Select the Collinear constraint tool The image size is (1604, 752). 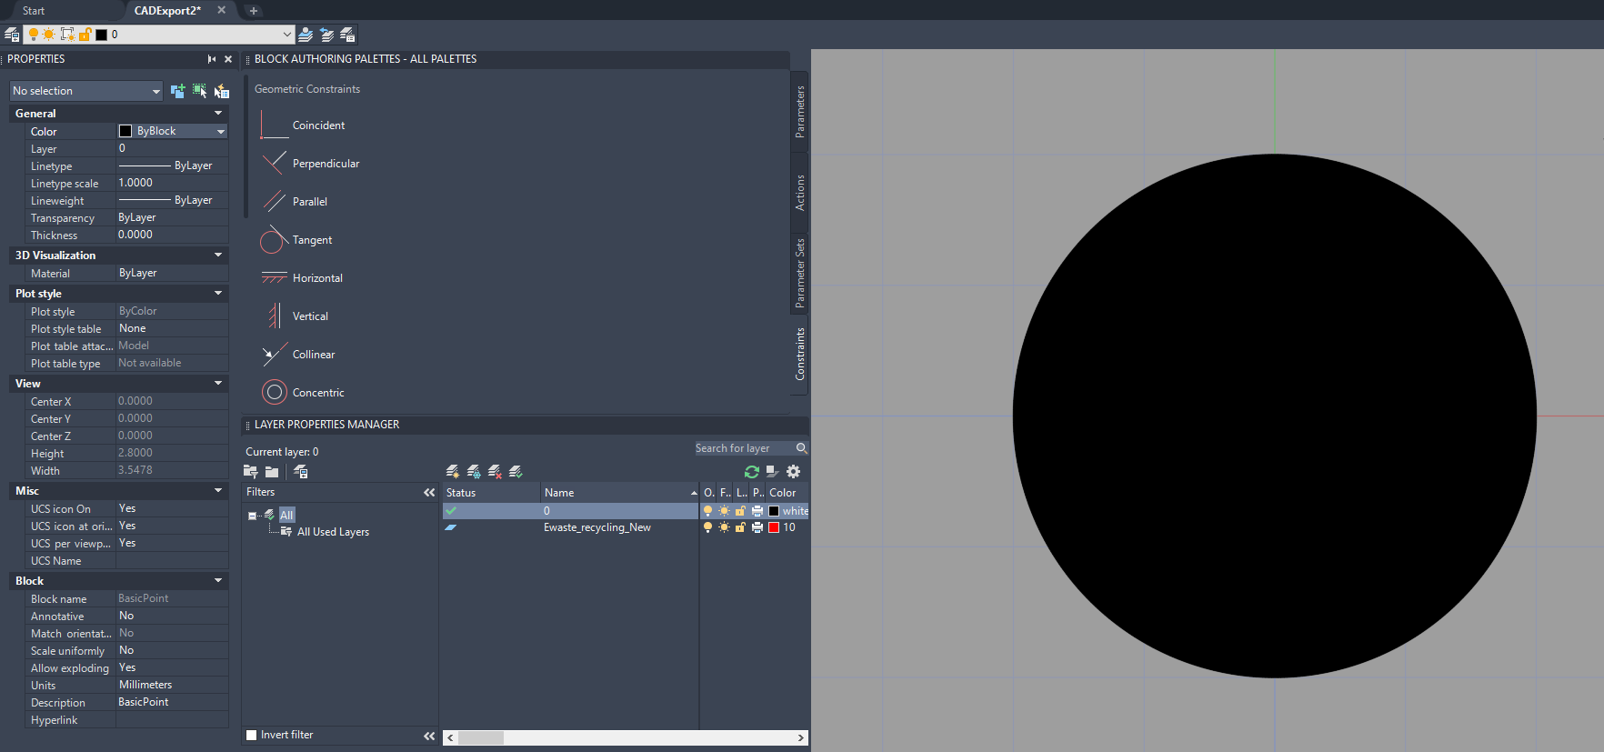pyautogui.click(x=298, y=355)
